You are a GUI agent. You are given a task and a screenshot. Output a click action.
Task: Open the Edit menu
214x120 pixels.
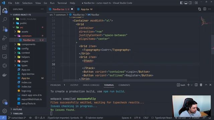[17, 3]
